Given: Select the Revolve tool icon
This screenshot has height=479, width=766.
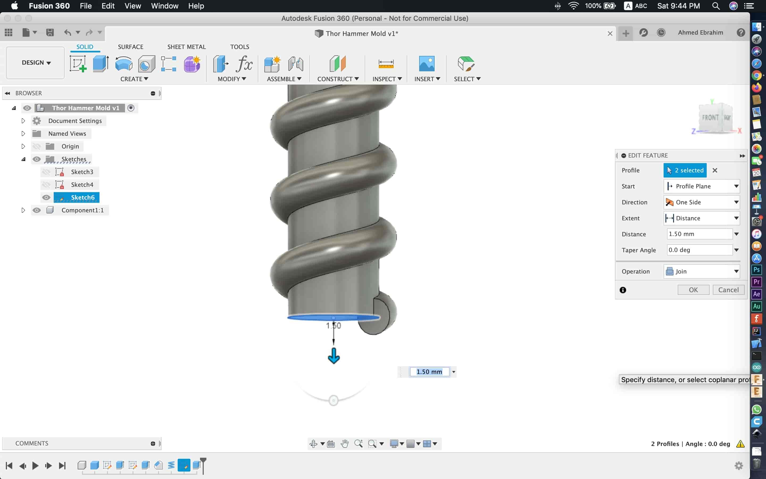Looking at the screenshot, I should click(x=124, y=64).
